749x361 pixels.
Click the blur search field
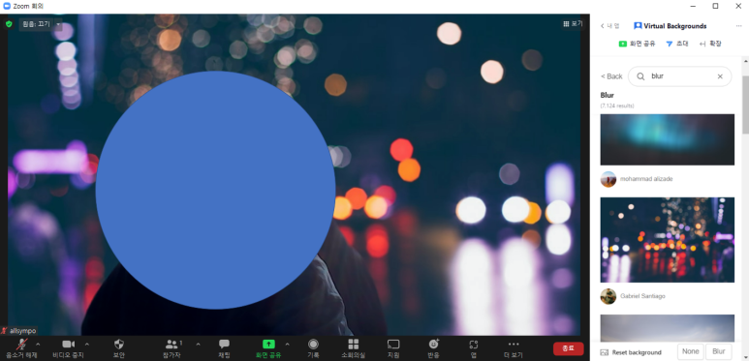click(x=680, y=76)
